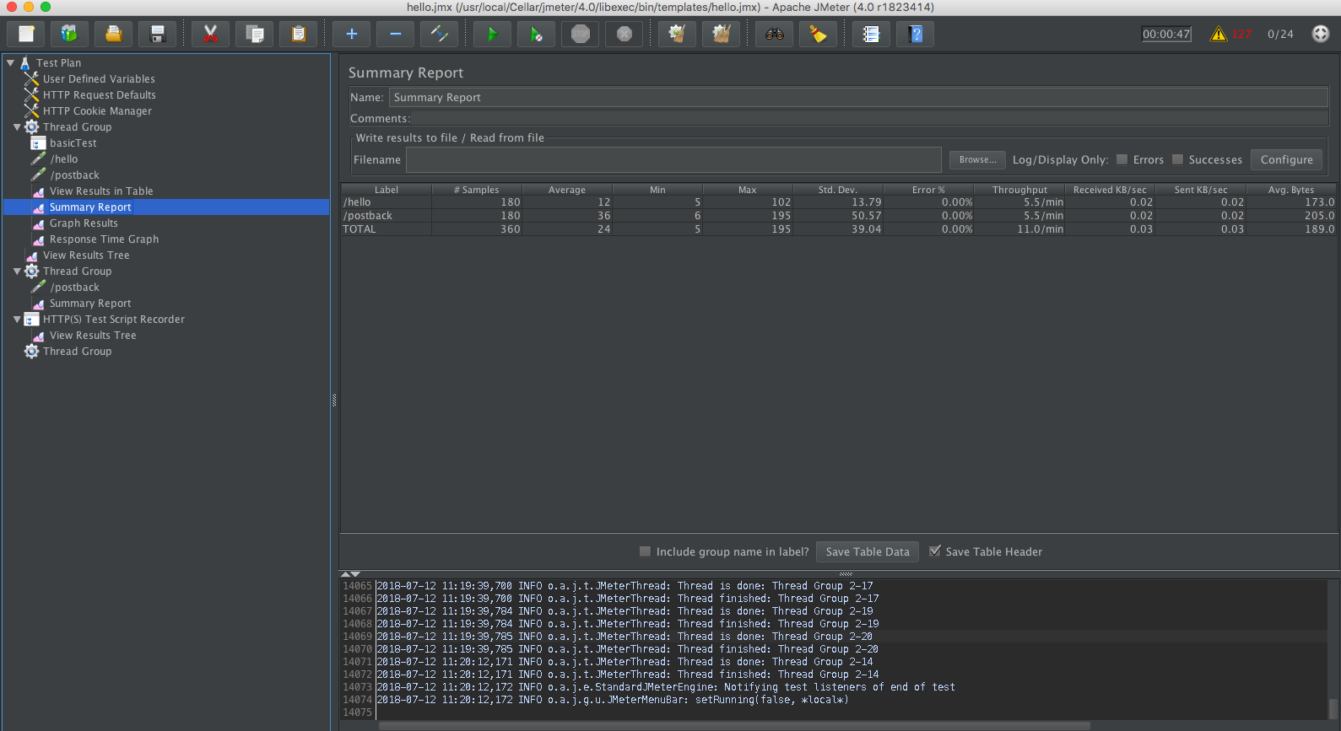Viewport: 1341px width, 731px height.
Task: Open Response Time Graph listener
Action: 104,239
